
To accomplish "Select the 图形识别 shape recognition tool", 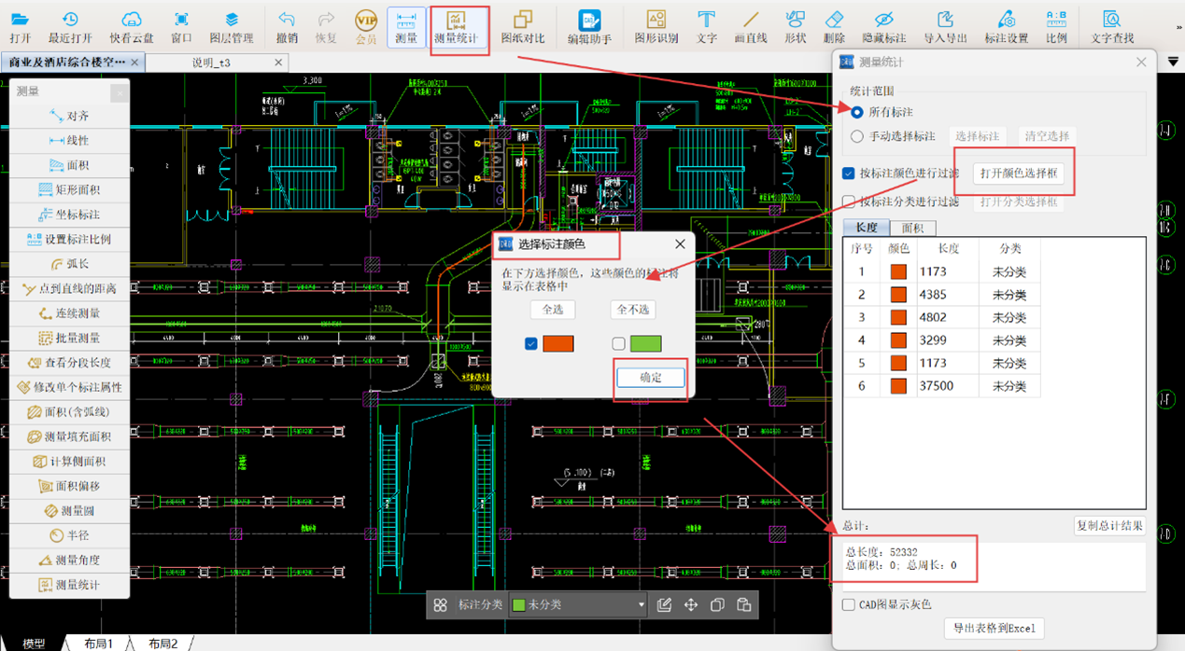I will 656,26.
